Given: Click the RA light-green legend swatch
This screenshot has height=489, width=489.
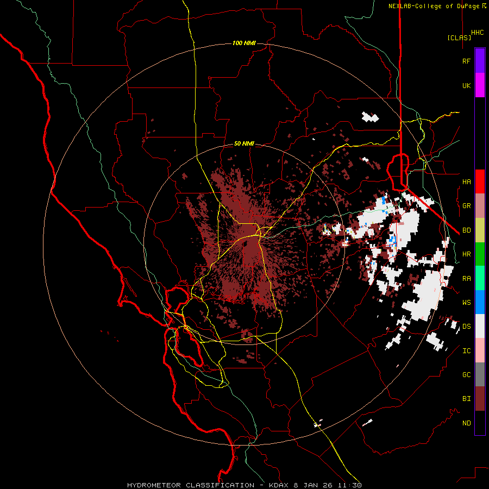Looking at the screenshot, I should 480,278.
